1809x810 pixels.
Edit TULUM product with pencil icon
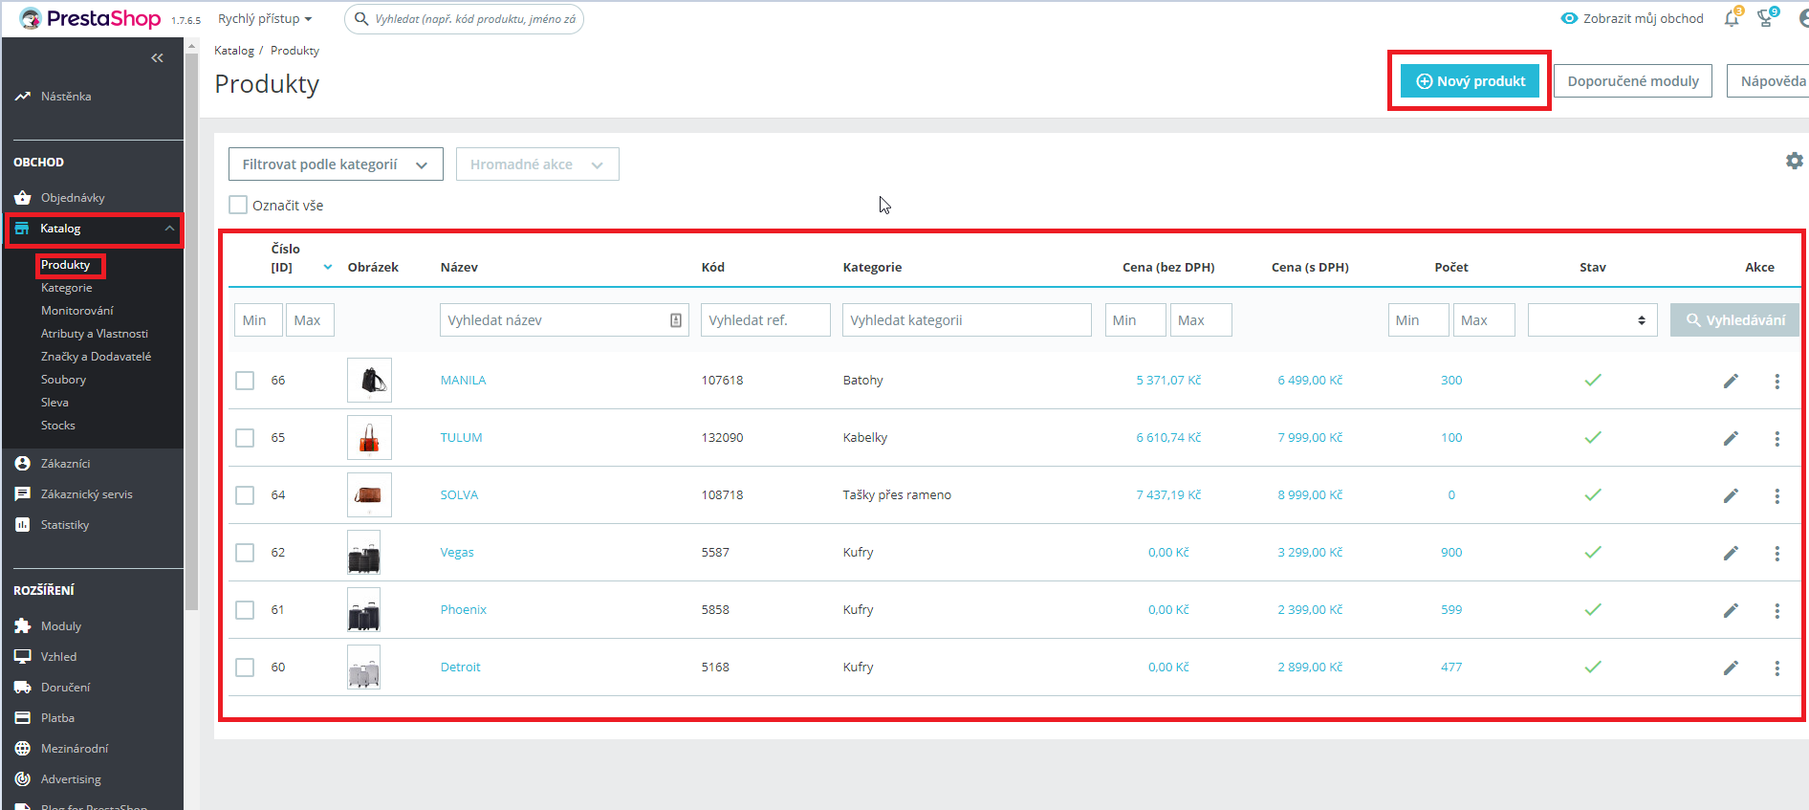coord(1731,438)
